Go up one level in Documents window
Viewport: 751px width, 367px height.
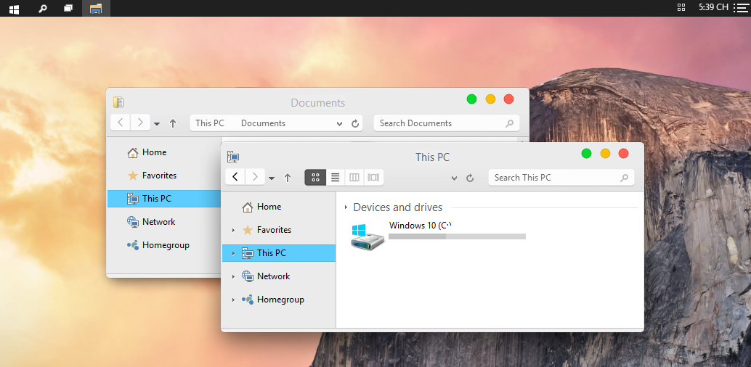173,123
